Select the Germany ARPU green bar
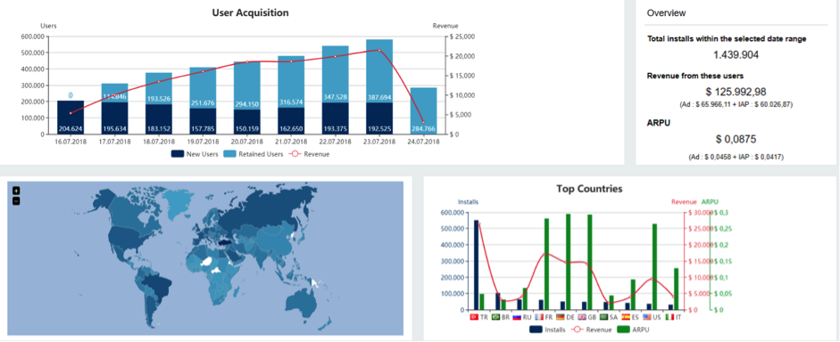Viewport: 840px width, 342px height. click(x=568, y=262)
